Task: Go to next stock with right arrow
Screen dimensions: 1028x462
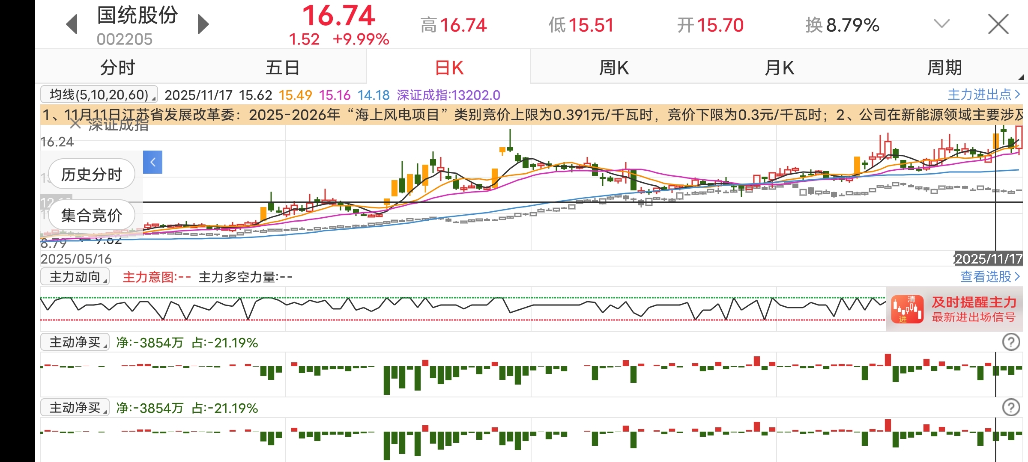Action: pyautogui.click(x=203, y=24)
